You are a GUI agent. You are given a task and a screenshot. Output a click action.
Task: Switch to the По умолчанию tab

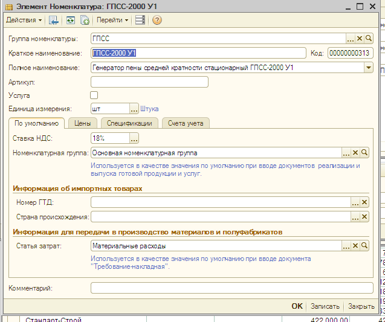click(37, 123)
